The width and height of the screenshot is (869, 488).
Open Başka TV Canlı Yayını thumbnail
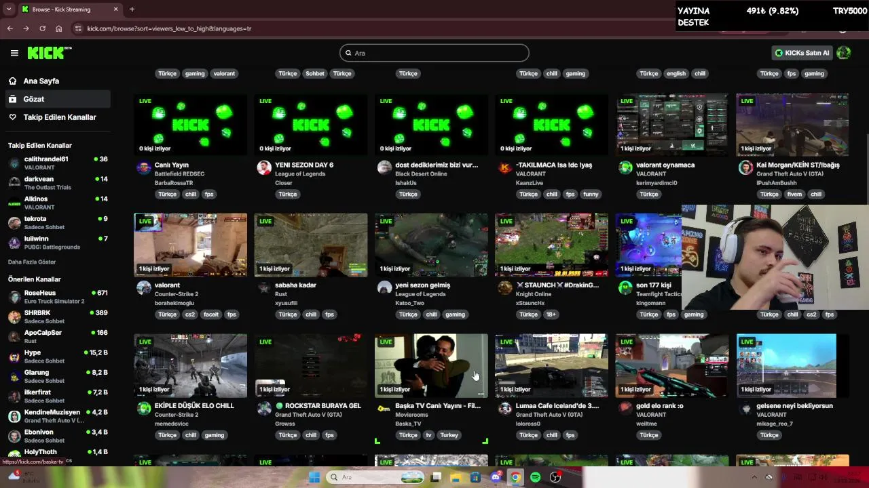(431, 366)
